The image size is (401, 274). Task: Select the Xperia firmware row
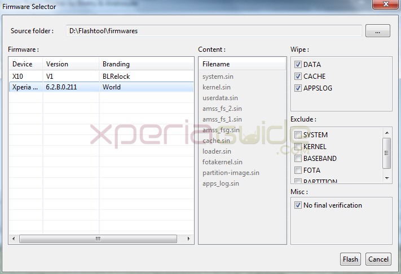pyautogui.click(x=102, y=87)
